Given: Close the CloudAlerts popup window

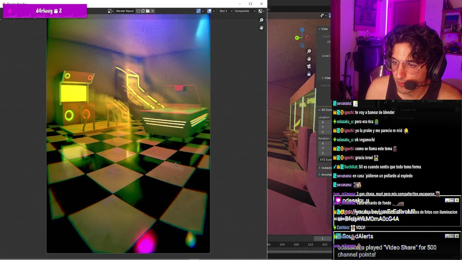Looking at the screenshot, I should click(457, 236).
